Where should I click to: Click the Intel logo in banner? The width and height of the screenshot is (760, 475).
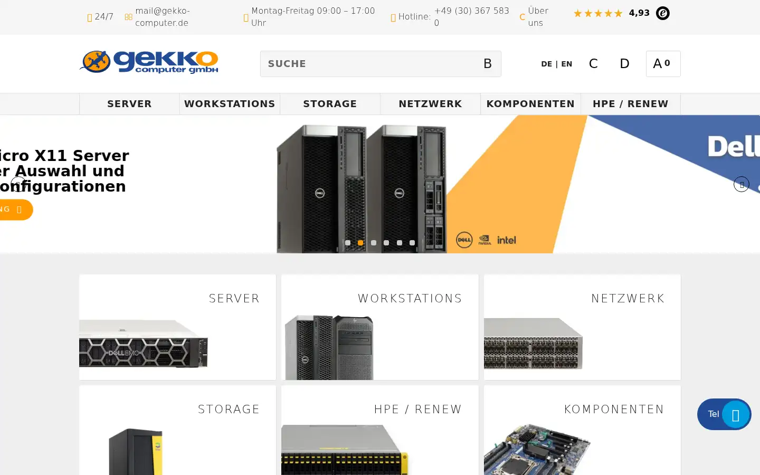507,240
